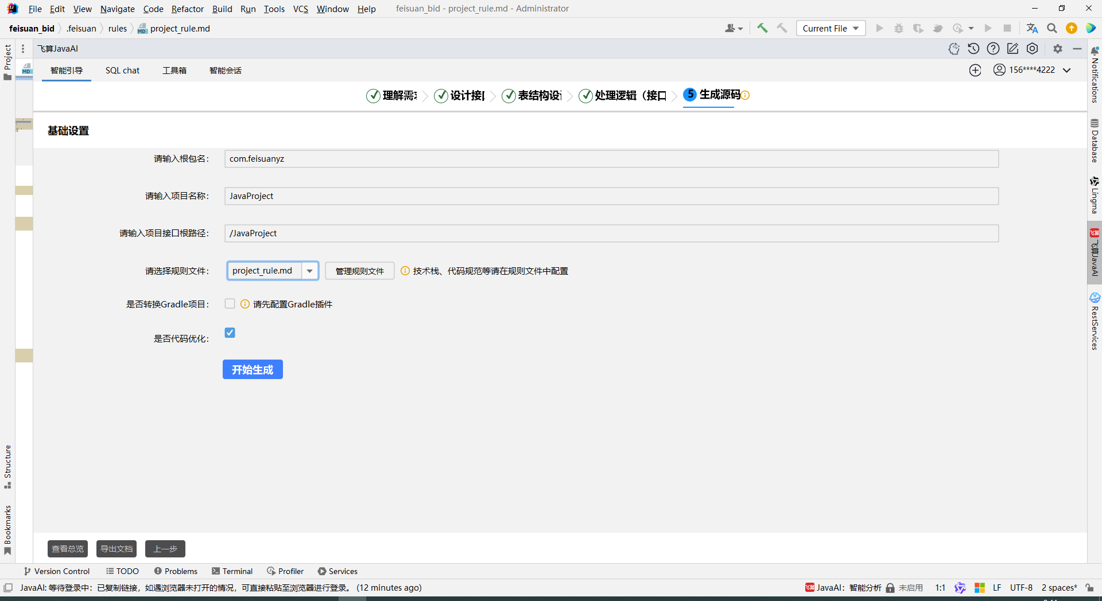Open the Database tool window
Screen dimensions: 1102x601
coord(1095,141)
